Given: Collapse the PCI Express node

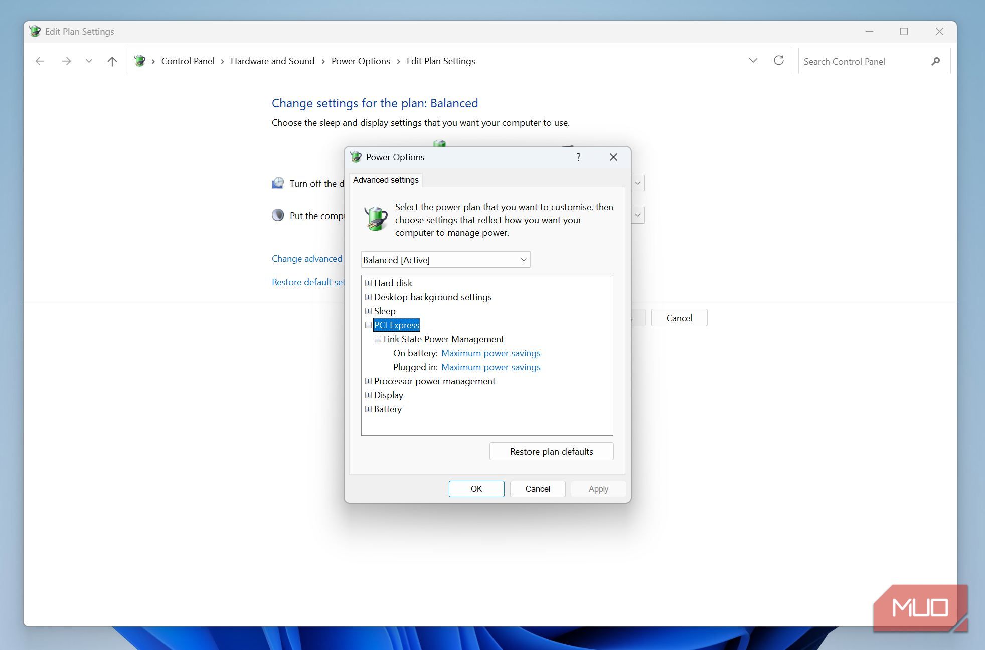Looking at the screenshot, I should click(368, 325).
